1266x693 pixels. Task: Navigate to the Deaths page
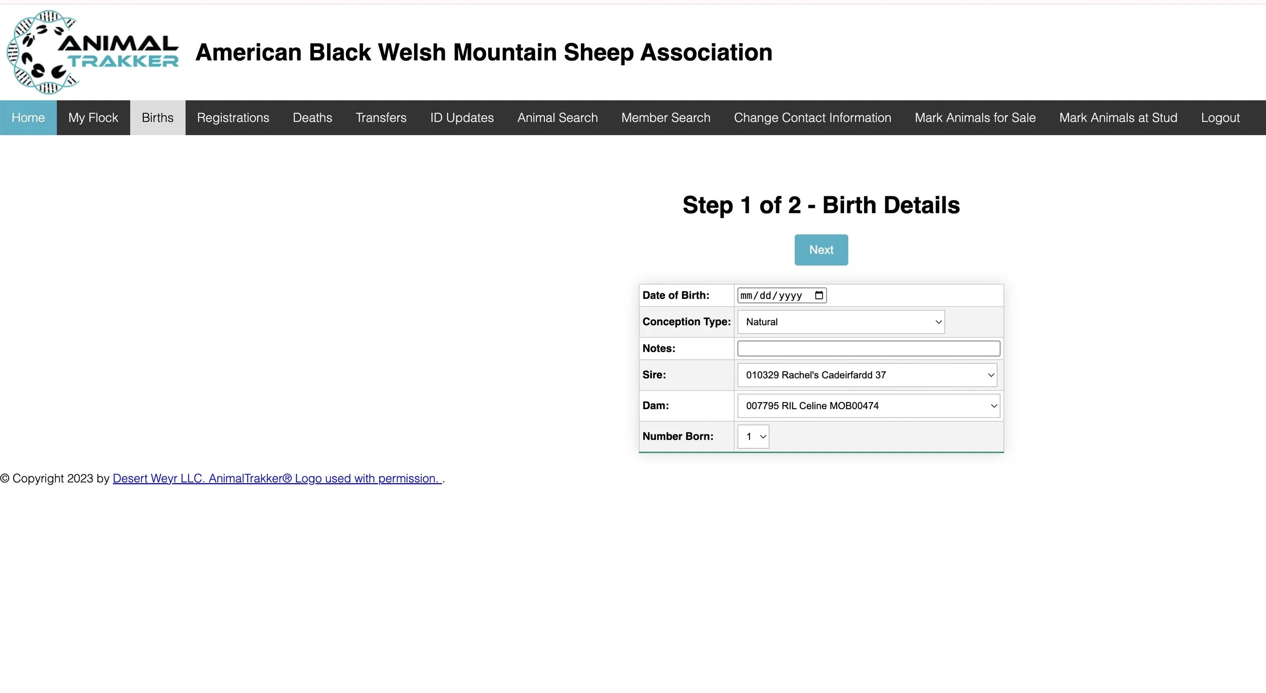pos(312,118)
